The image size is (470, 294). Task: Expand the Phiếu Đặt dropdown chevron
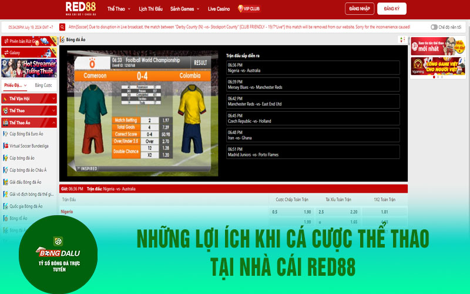(25, 85)
